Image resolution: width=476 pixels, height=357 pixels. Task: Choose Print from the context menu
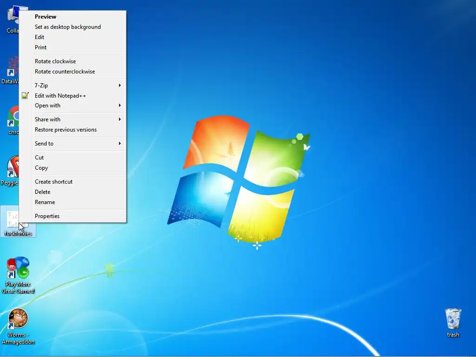tap(73, 47)
